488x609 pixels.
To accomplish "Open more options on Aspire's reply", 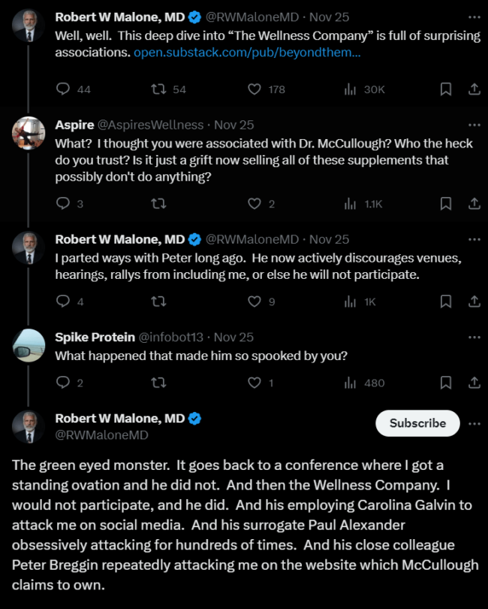I will (474, 123).
